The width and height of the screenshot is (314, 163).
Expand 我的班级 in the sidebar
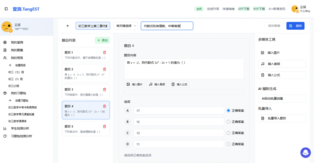[x=17, y=58]
